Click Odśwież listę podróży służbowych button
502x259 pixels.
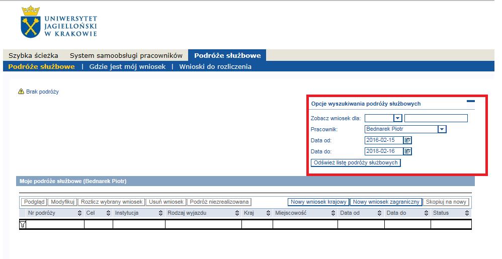point(356,162)
